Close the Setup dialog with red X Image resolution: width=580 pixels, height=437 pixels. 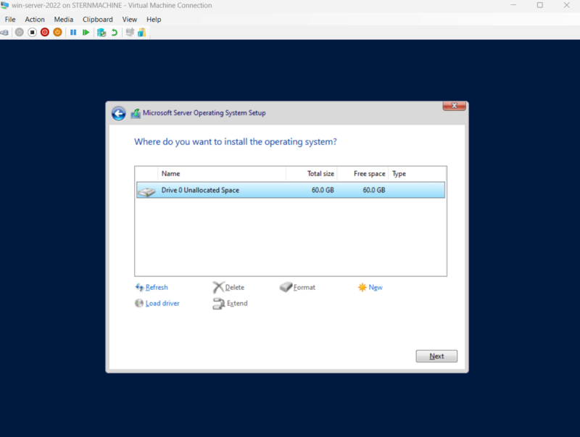pos(455,106)
